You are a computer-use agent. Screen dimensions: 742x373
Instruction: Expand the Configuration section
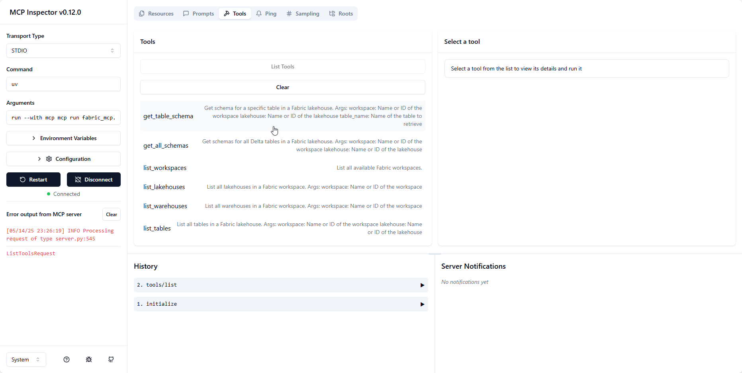click(x=63, y=159)
